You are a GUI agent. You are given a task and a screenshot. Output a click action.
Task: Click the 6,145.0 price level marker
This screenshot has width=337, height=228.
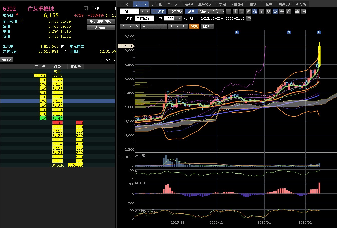(126, 46)
